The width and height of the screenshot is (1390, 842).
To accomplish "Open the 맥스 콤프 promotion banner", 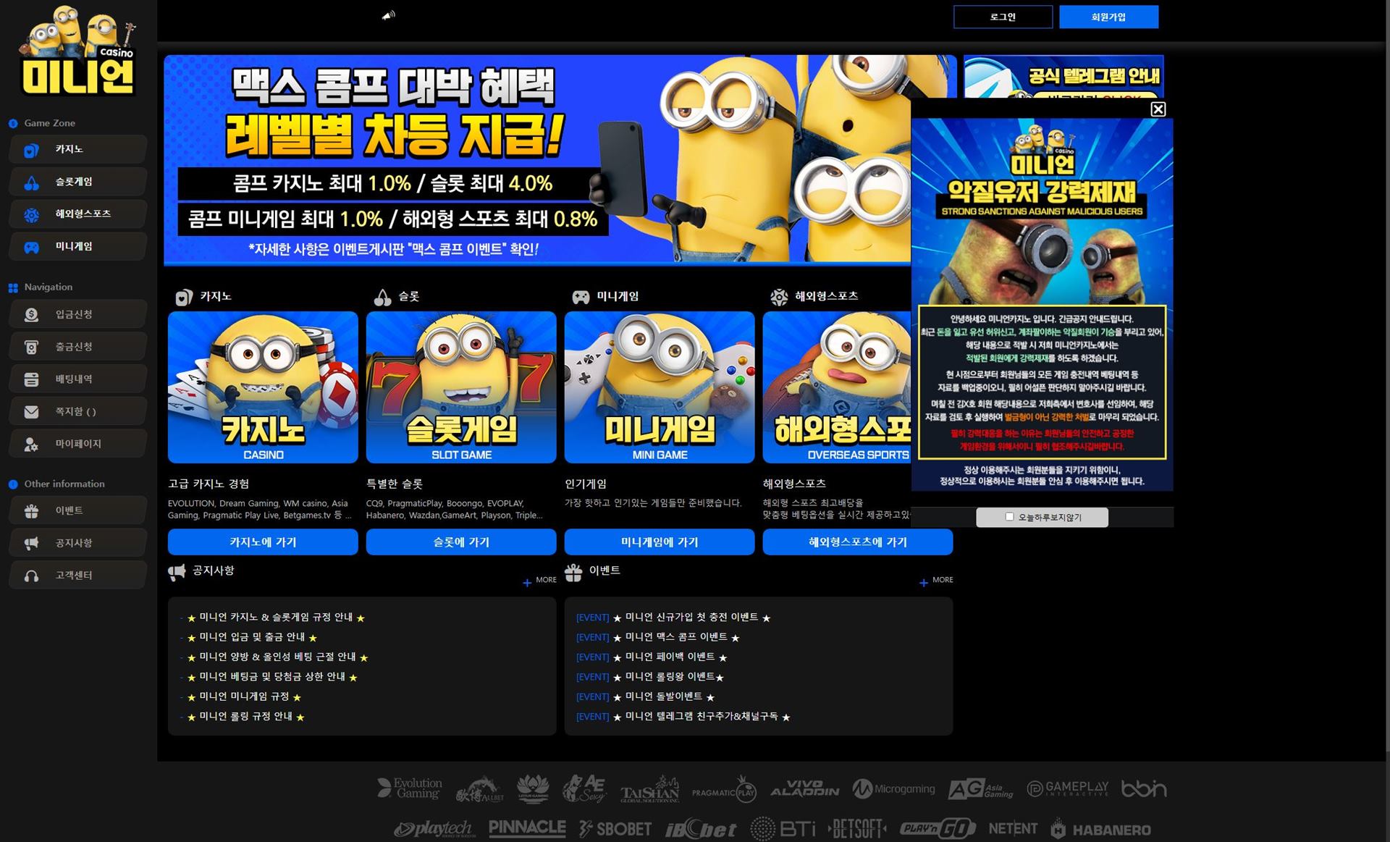I will 537,160.
